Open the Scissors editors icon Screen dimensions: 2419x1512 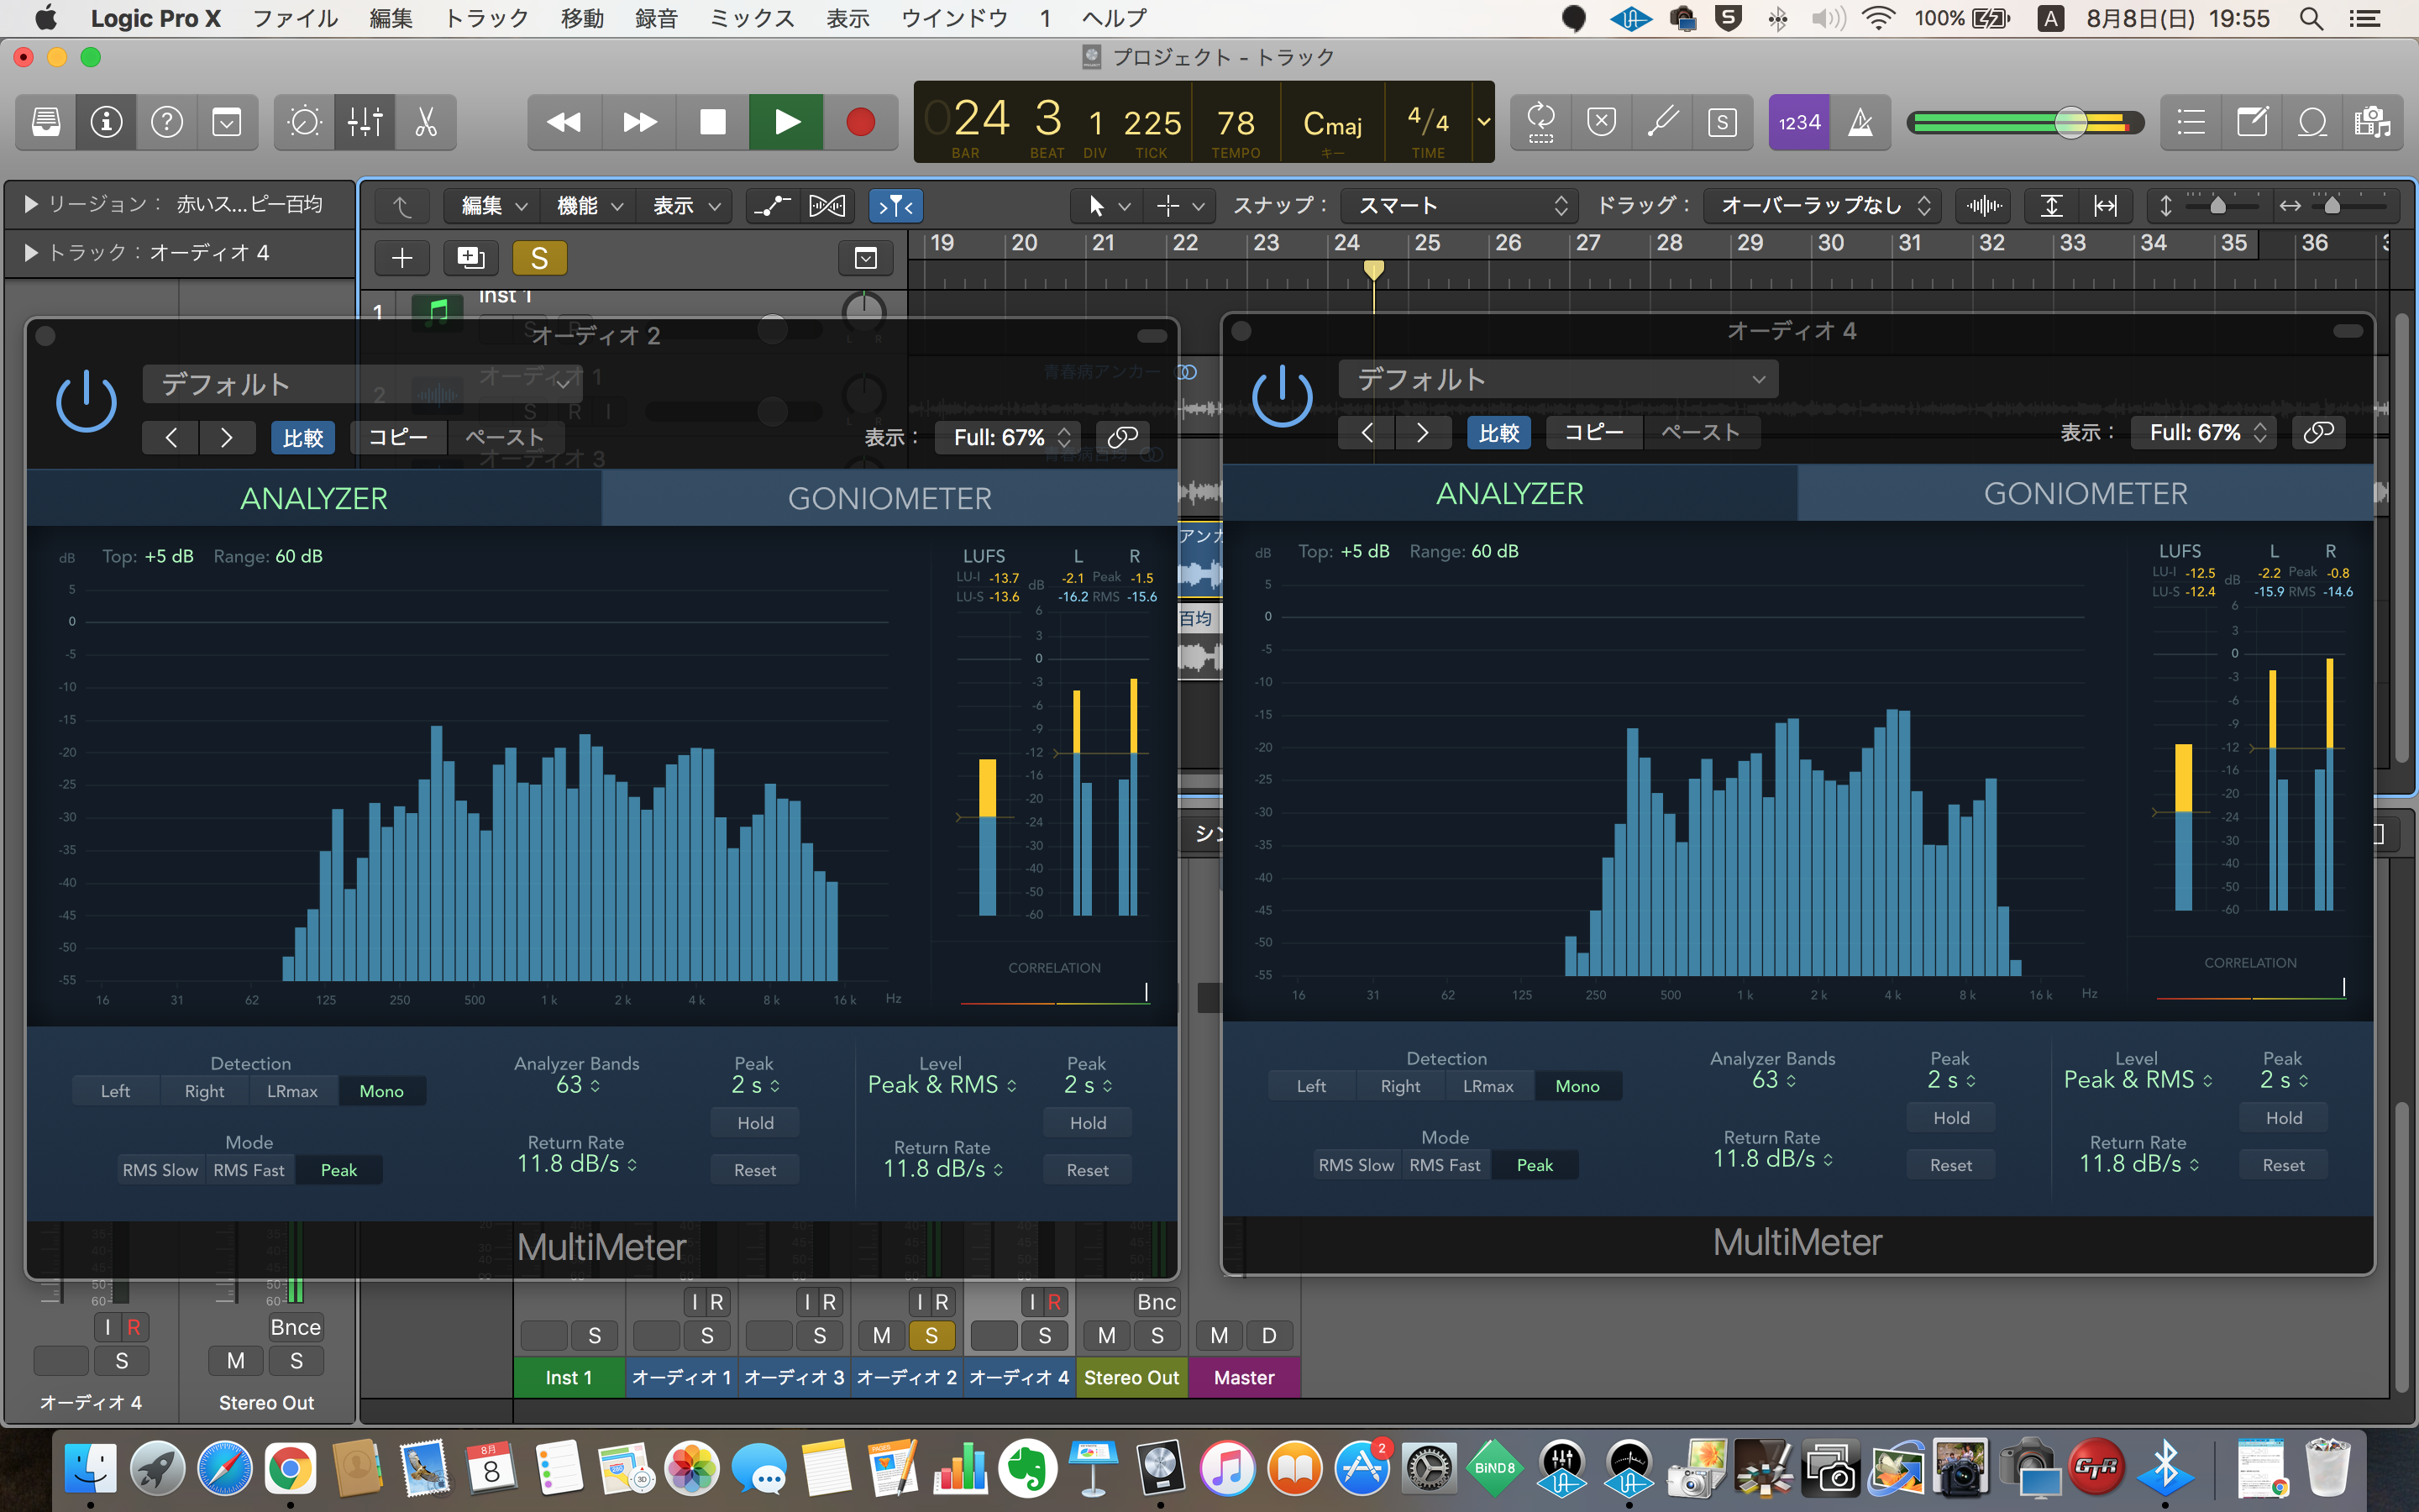pyautogui.click(x=426, y=122)
